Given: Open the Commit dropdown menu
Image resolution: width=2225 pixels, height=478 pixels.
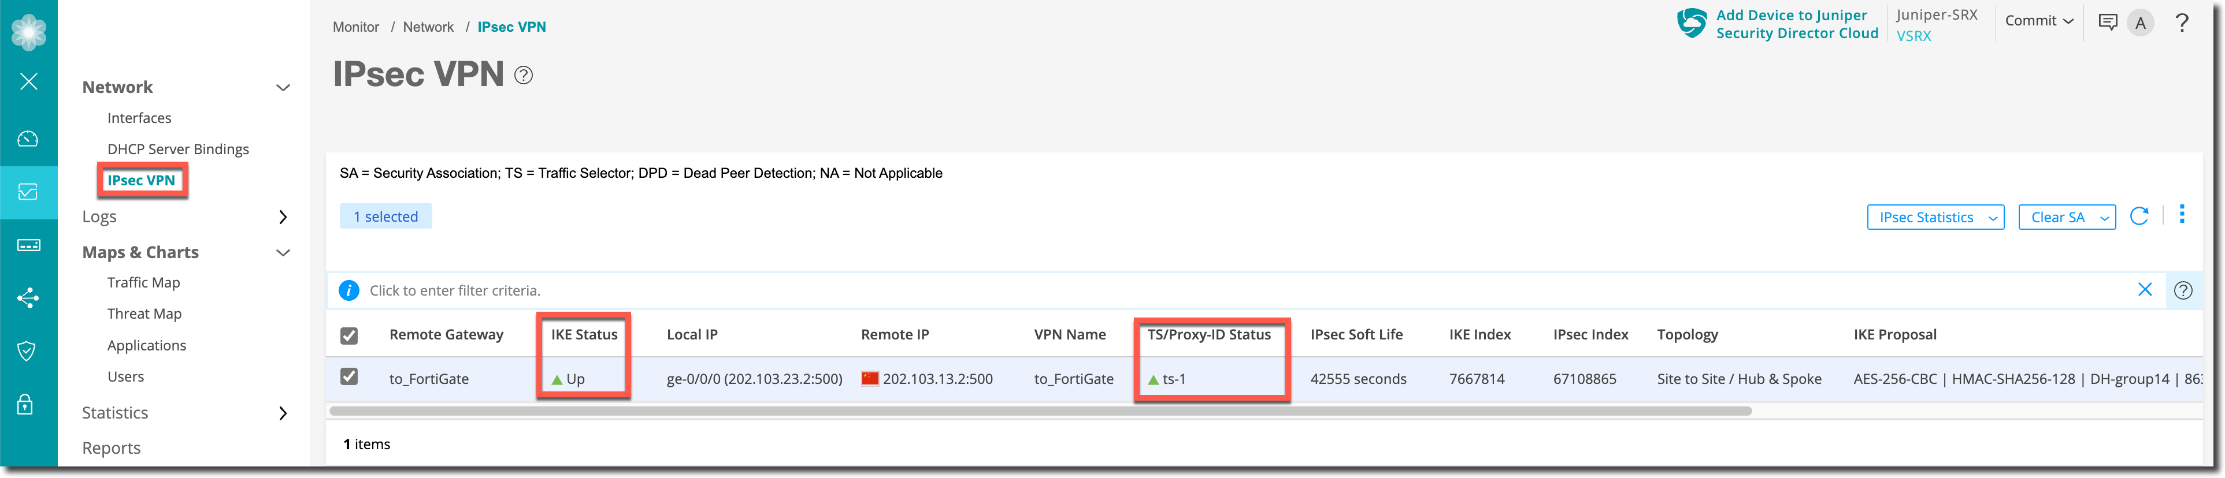Looking at the screenshot, I should click(2038, 21).
